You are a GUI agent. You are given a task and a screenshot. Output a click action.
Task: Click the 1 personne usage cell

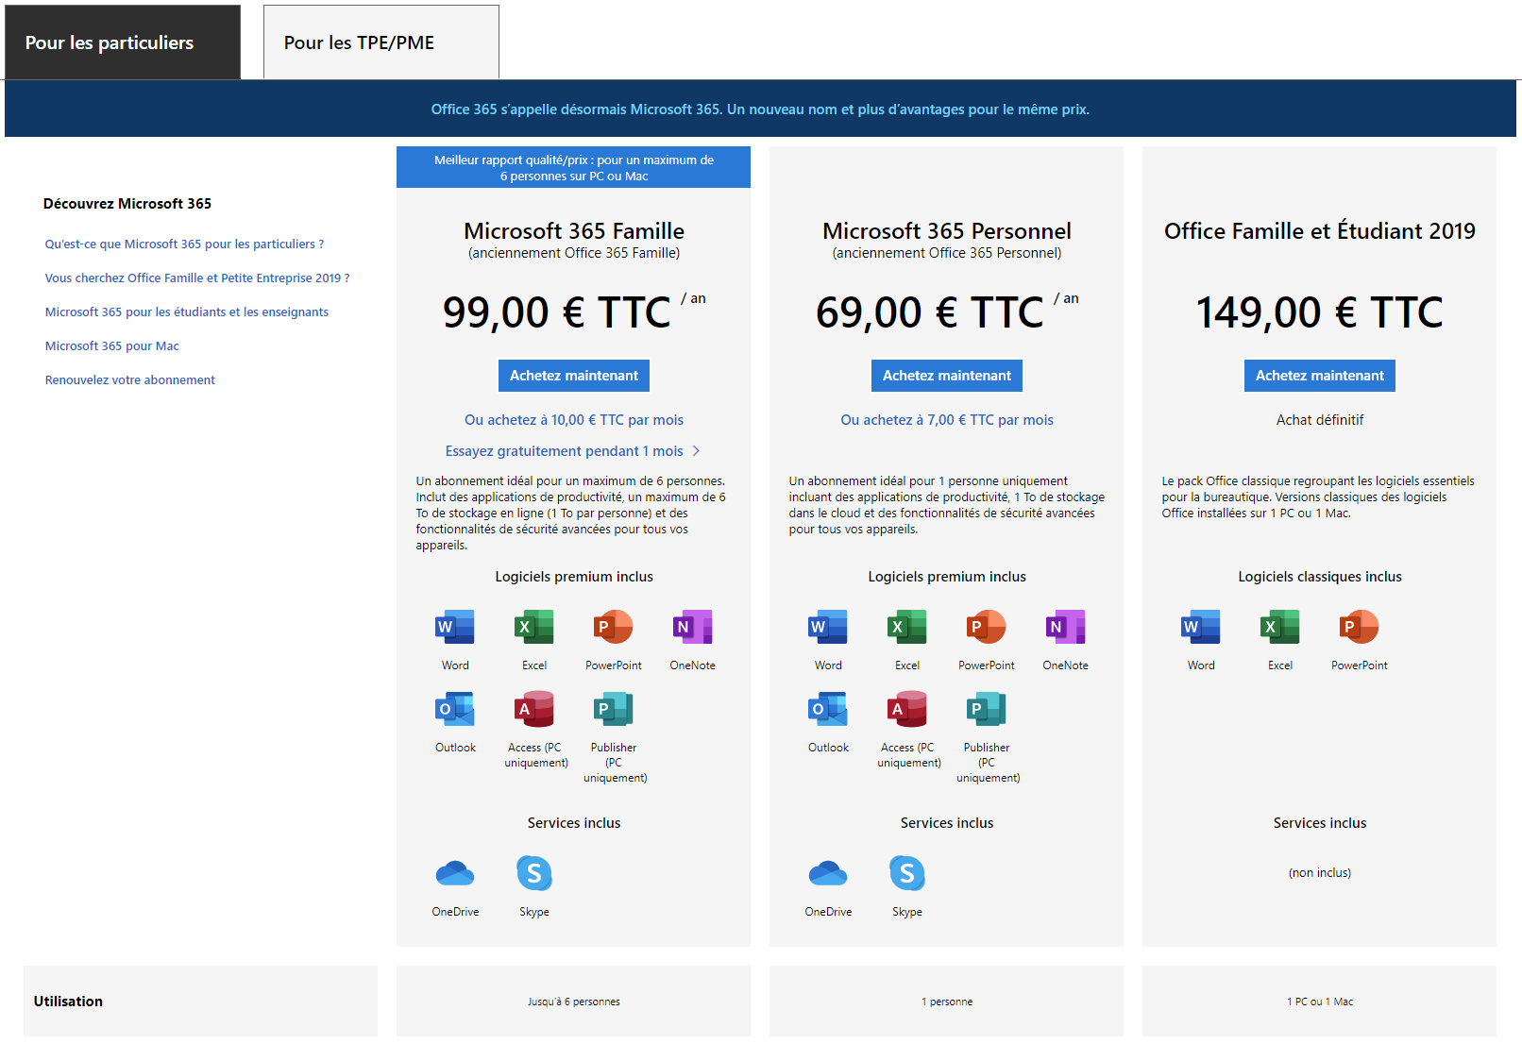coord(947,1002)
